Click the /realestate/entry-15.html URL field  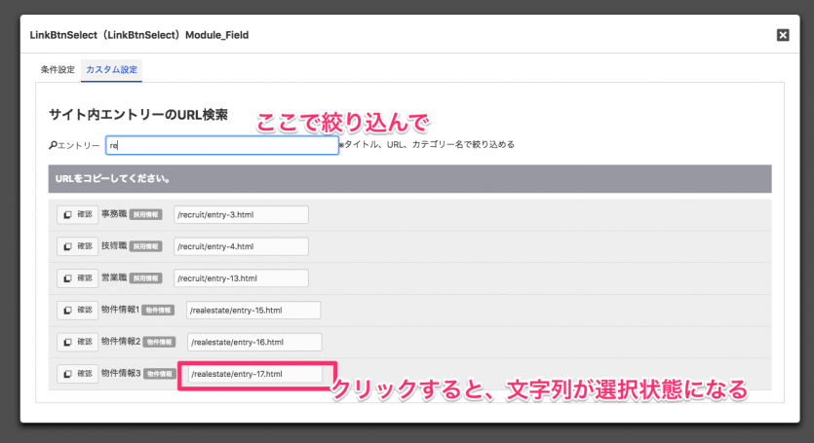[x=253, y=311]
